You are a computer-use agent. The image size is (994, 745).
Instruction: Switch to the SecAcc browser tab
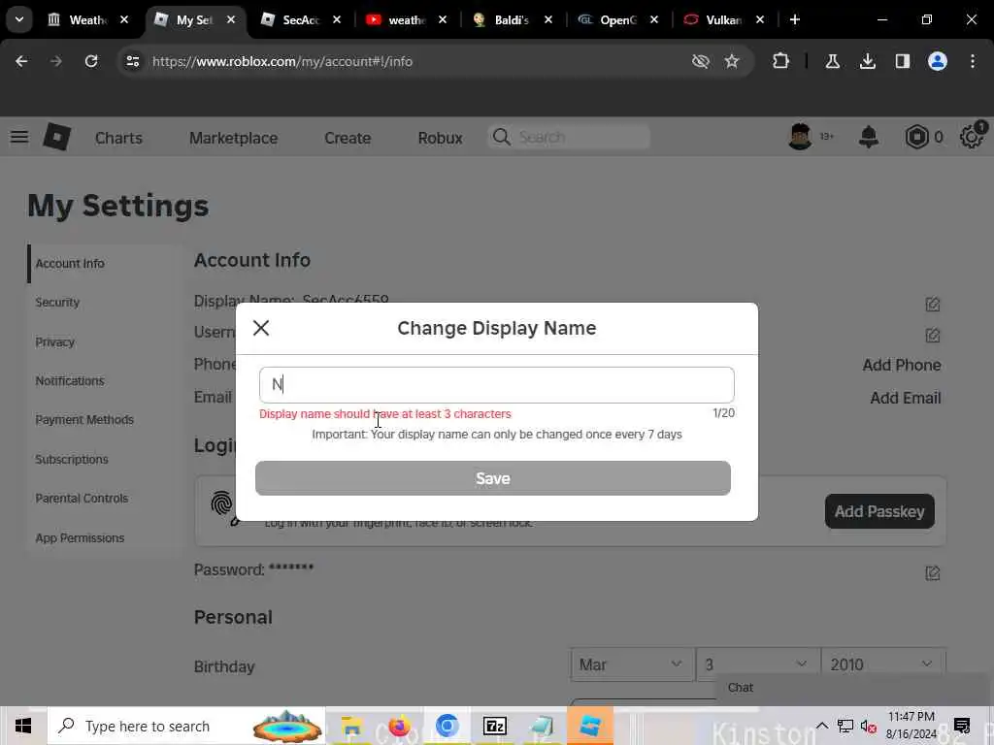point(300,19)
